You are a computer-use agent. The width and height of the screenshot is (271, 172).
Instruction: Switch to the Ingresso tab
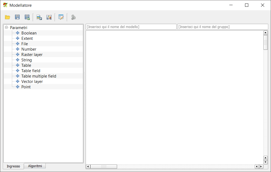click(x=13, y=166)
